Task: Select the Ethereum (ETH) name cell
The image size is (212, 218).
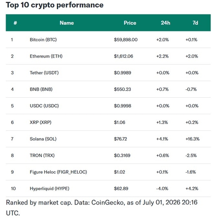Action: tap(46, 56)
